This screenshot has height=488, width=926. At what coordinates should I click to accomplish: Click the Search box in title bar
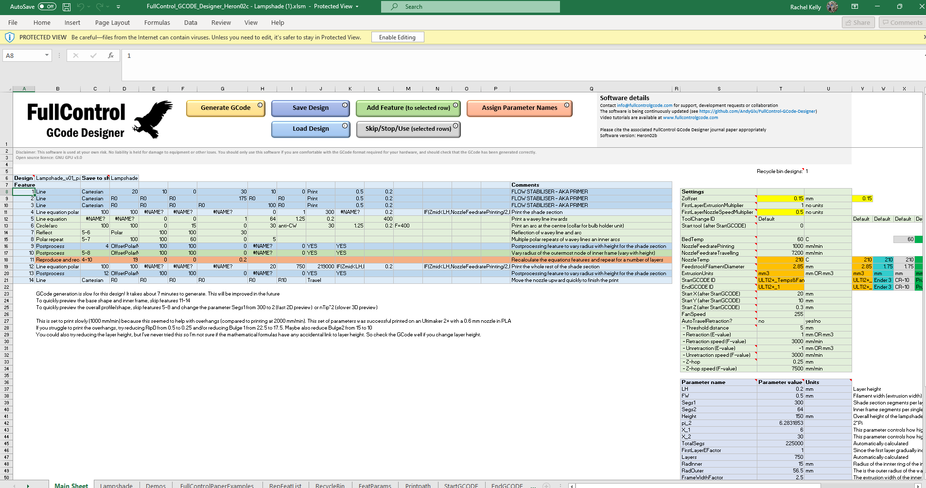tap(471, 6)
